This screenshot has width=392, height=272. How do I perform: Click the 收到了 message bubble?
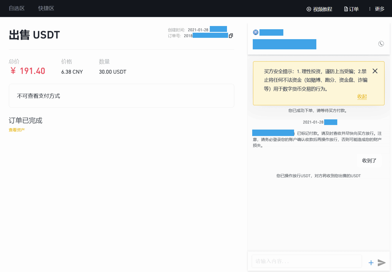[369, 160]
